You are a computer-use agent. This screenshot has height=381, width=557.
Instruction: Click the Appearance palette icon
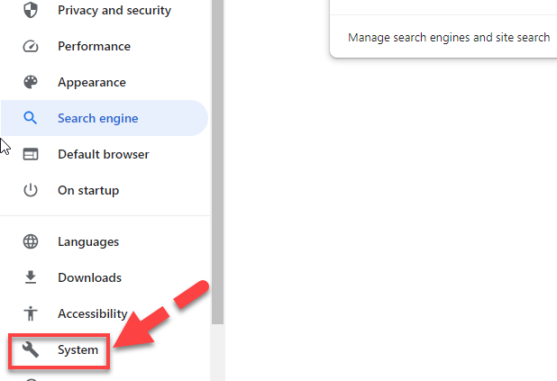[31, 82]
